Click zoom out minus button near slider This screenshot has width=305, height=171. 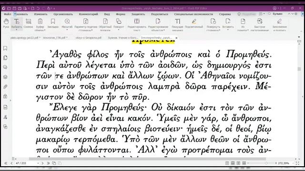[248, 163]
